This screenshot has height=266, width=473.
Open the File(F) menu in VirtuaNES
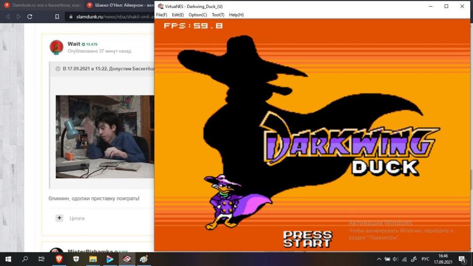[161, 15]
